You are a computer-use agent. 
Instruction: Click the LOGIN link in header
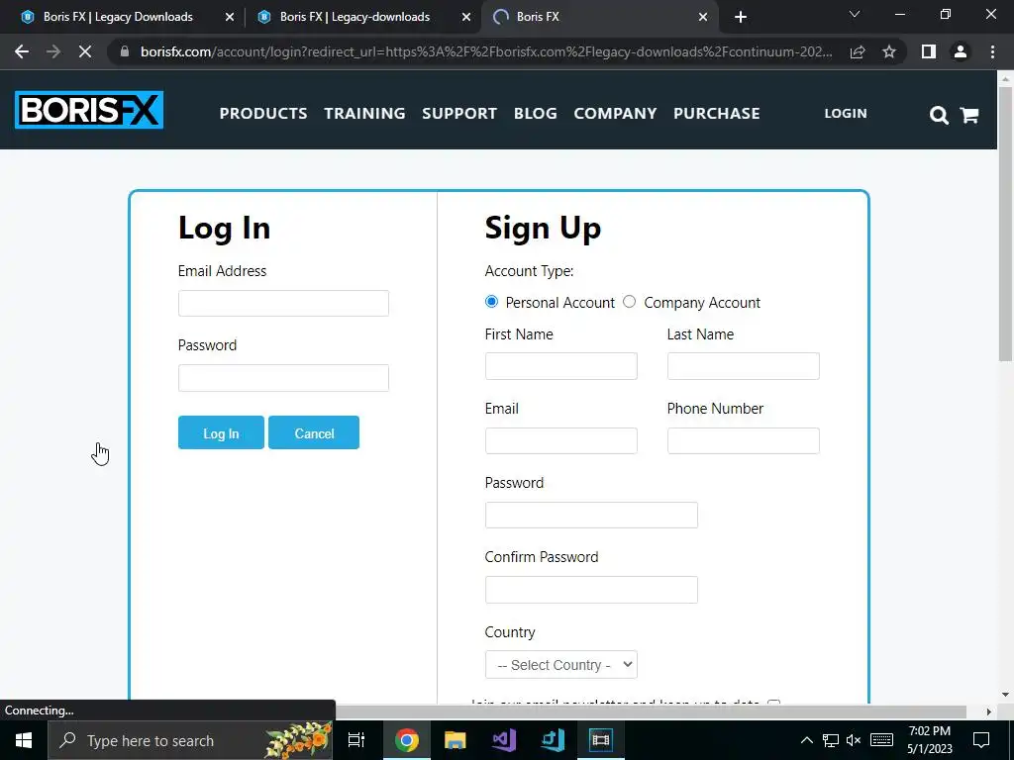pos(846,113)
